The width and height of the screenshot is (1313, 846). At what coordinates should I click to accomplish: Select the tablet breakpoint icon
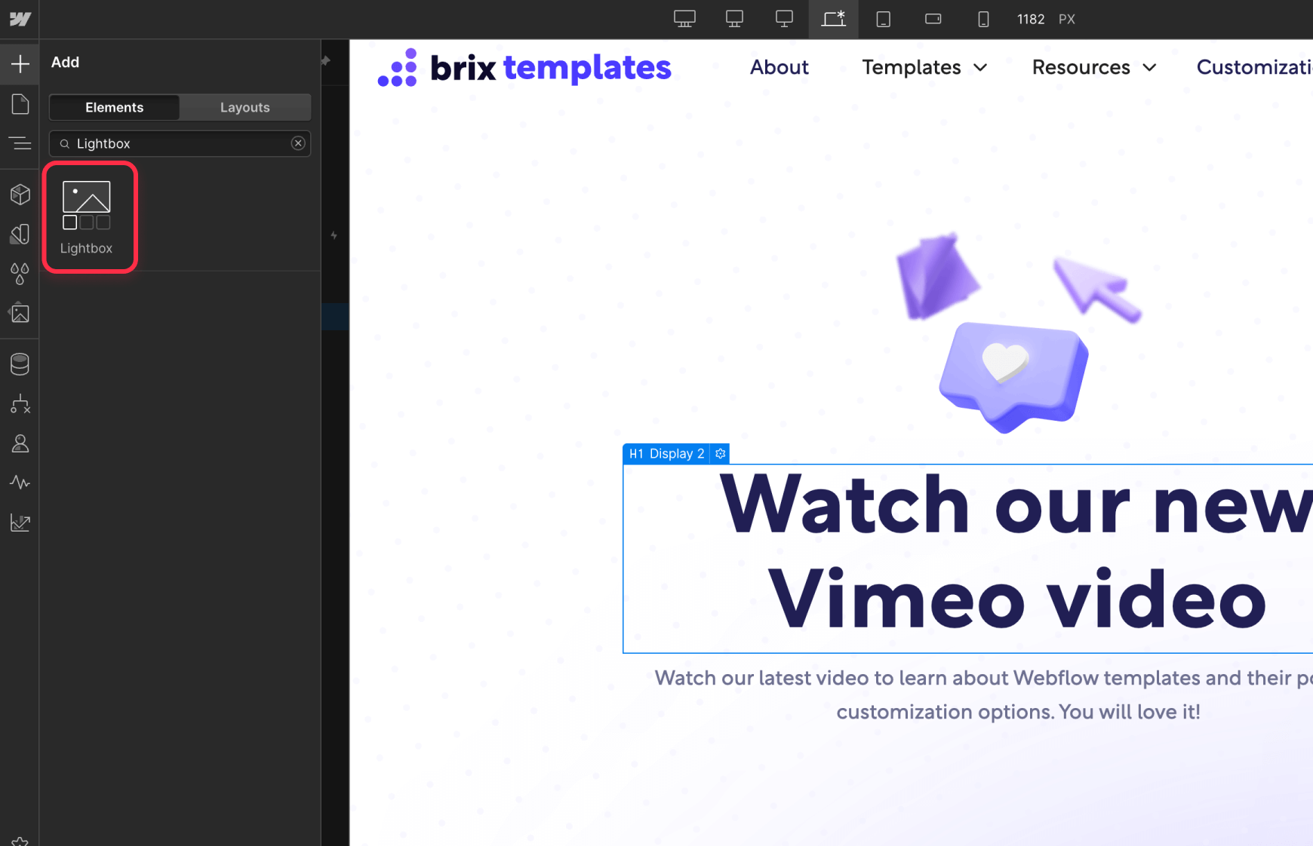pos(884,19)
